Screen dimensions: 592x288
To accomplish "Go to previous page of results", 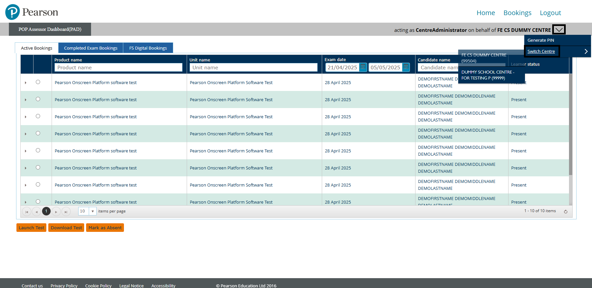I will [36, 212].
